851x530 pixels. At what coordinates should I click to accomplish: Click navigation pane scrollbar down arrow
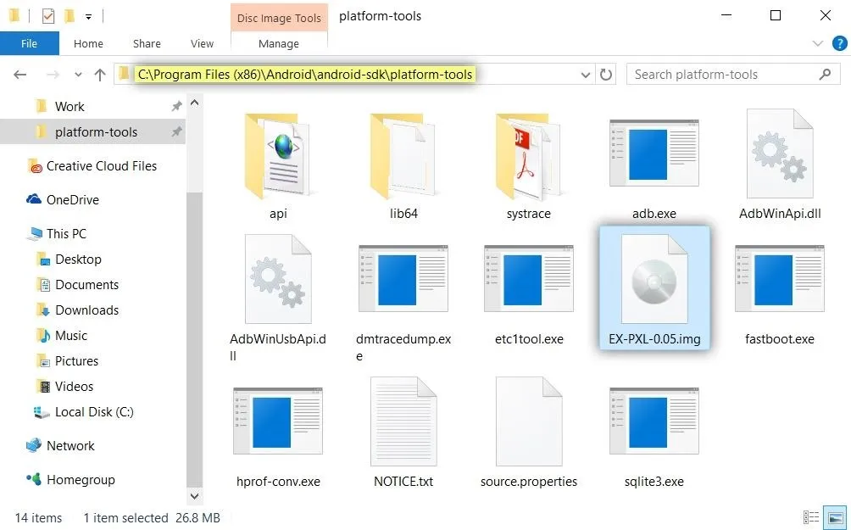(195, 496)
